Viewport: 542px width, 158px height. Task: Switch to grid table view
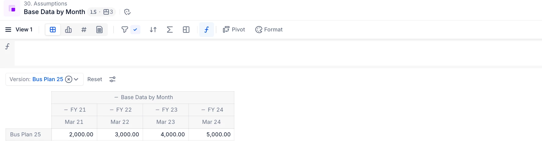[53, 30]
